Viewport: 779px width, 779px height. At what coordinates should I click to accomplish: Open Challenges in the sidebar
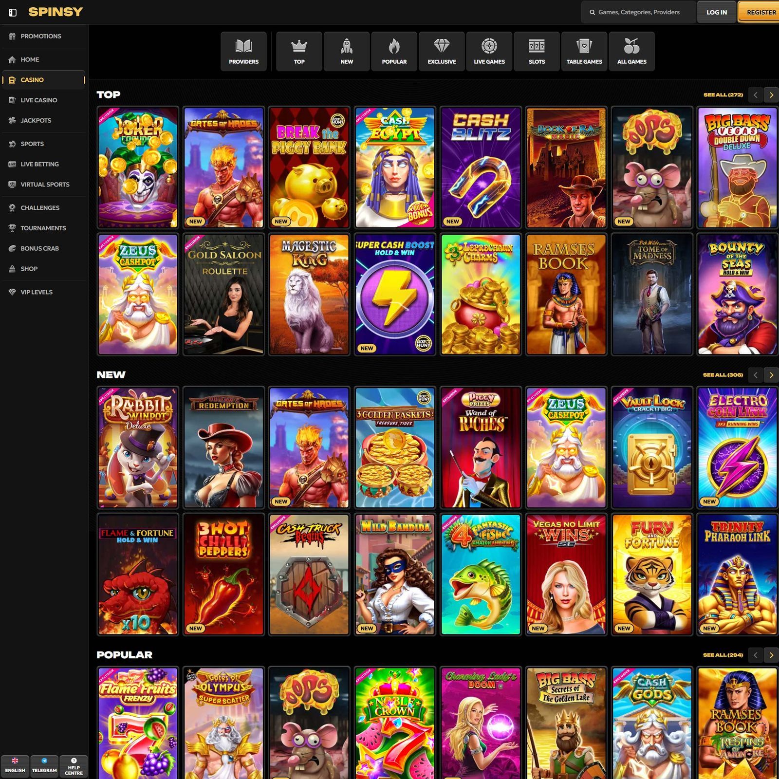coord(44,207)
